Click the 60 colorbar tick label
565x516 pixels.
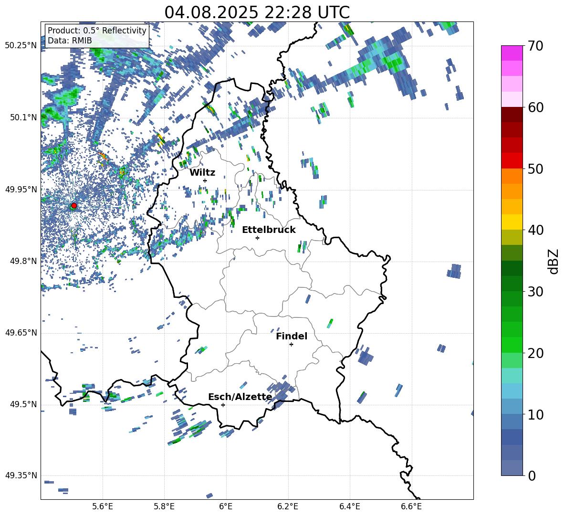click(535, 107)
